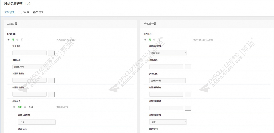The image size is (274, 133).
Task: Click the 手机端 标题背景颜色 color swatch
Action: (188, 94)
